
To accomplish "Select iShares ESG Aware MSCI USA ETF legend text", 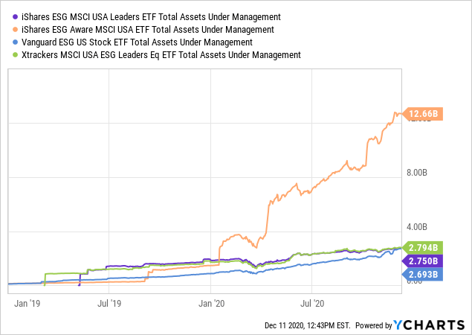I will pos(148,30).
